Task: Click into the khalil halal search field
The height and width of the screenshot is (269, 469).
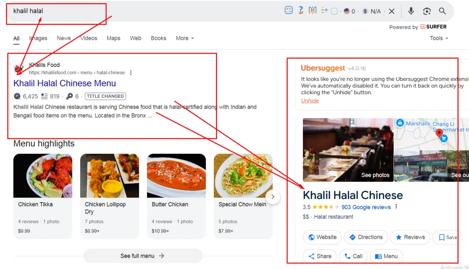Action: pyautogui.click(x=145, y=11)
